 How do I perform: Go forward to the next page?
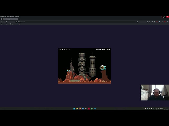coord(4,22)
